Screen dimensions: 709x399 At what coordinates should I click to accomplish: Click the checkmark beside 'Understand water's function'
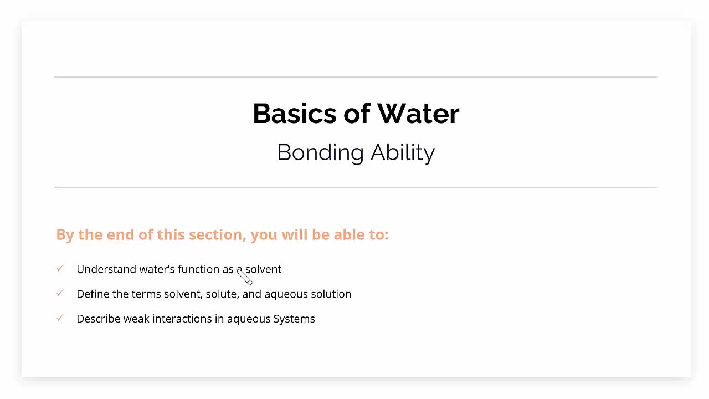pyautogui.click(x=60, y=269)
